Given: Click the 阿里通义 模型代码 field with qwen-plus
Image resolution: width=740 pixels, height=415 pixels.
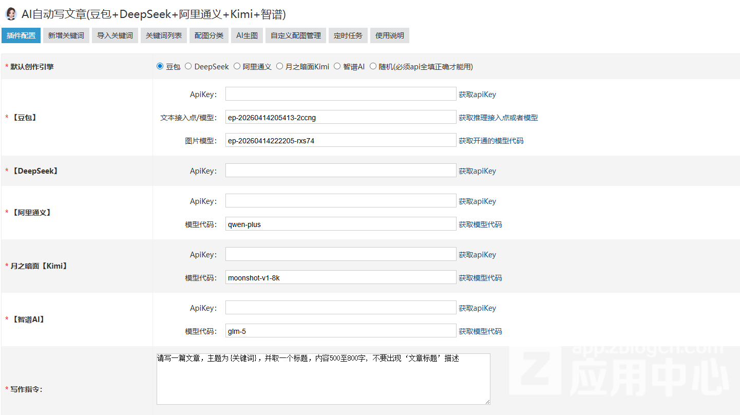Looking at the screenshot, I should 341,224.
